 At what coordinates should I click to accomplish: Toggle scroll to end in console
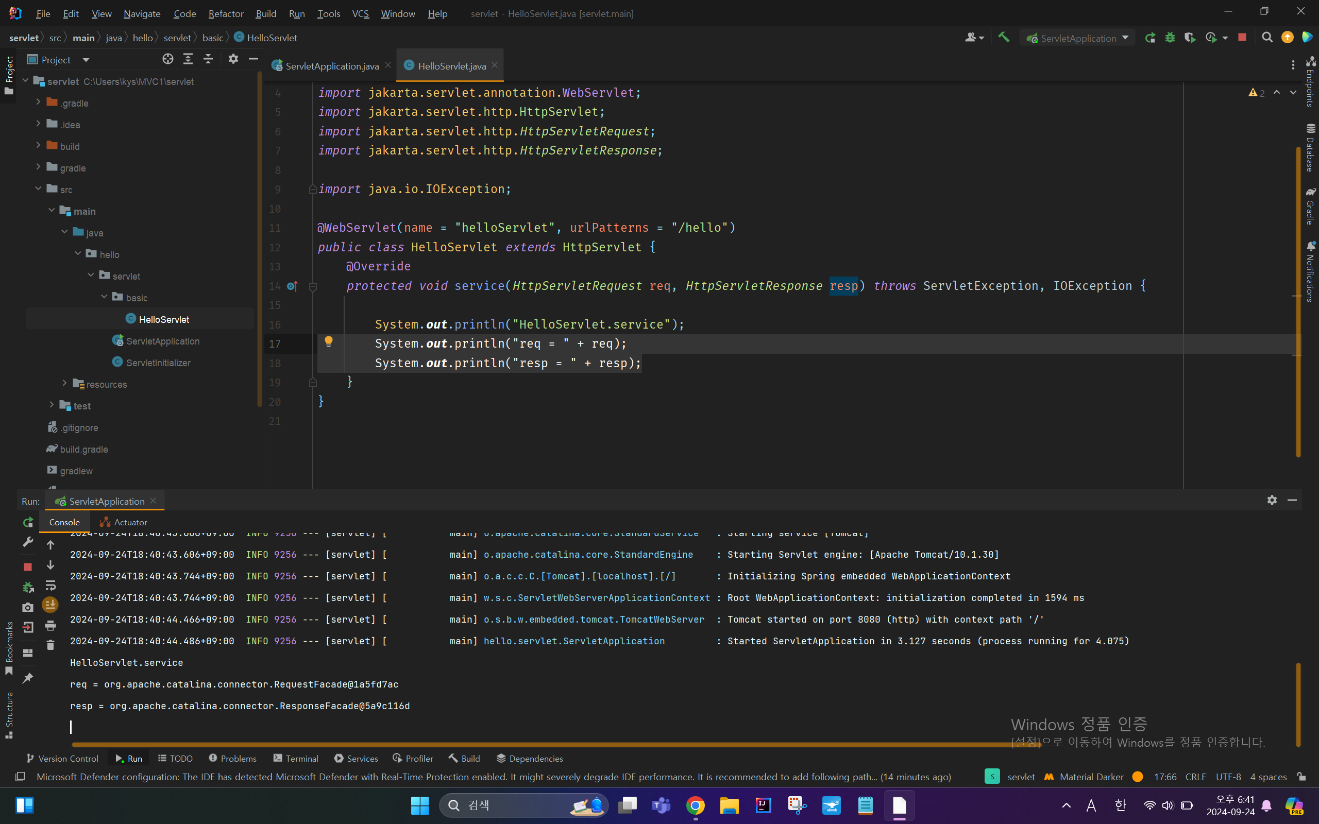[50, 605]
